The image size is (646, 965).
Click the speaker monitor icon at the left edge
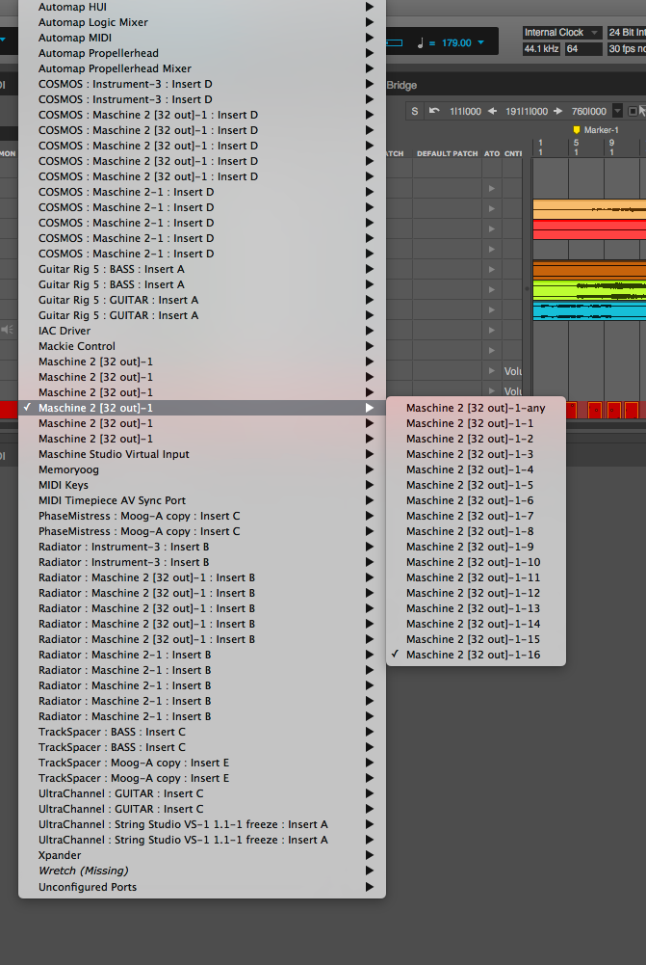[7, 330]
